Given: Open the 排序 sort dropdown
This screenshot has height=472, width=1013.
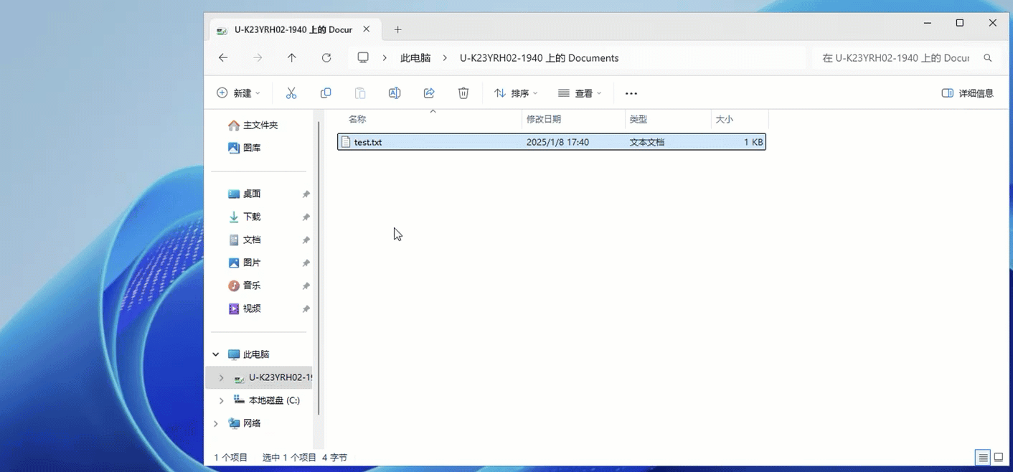Looking at the screenshot, I should (x=516, y=93).
